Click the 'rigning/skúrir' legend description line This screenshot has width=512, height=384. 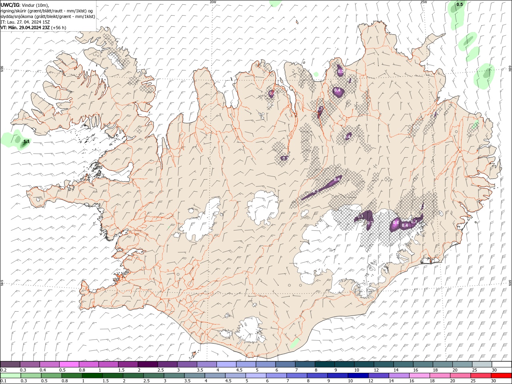pos(47,11)
